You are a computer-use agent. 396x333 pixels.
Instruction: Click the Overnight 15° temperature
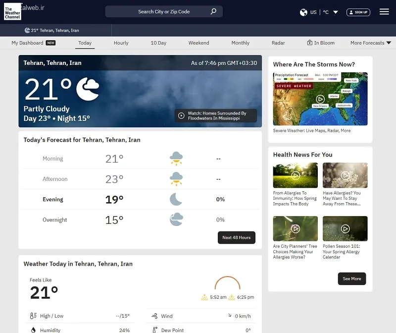pos(114,220)
